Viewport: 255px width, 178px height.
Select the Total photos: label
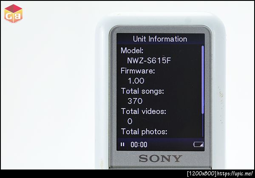coord(144,132)
